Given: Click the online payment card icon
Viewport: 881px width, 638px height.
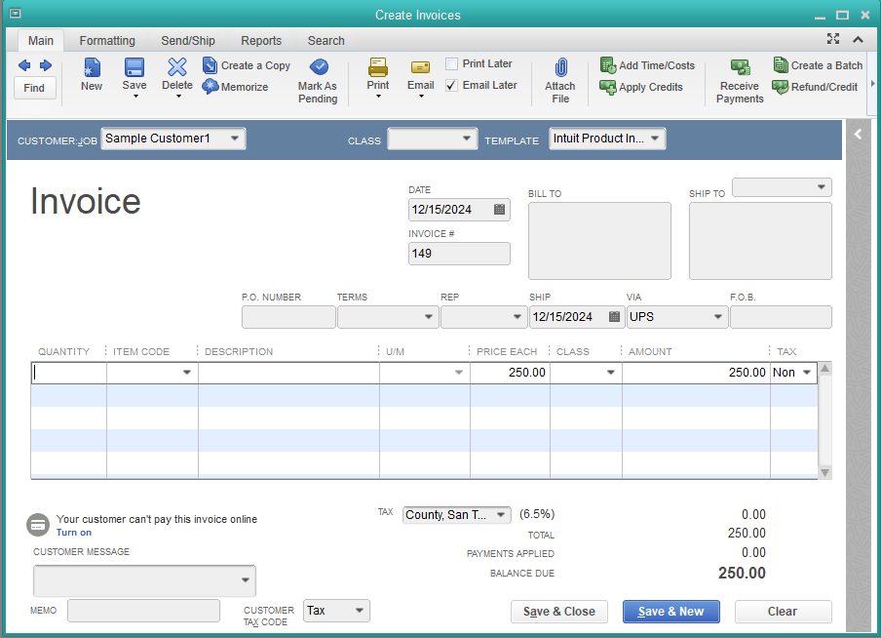Looking at the screenshot, I should (x=38, y=525).
